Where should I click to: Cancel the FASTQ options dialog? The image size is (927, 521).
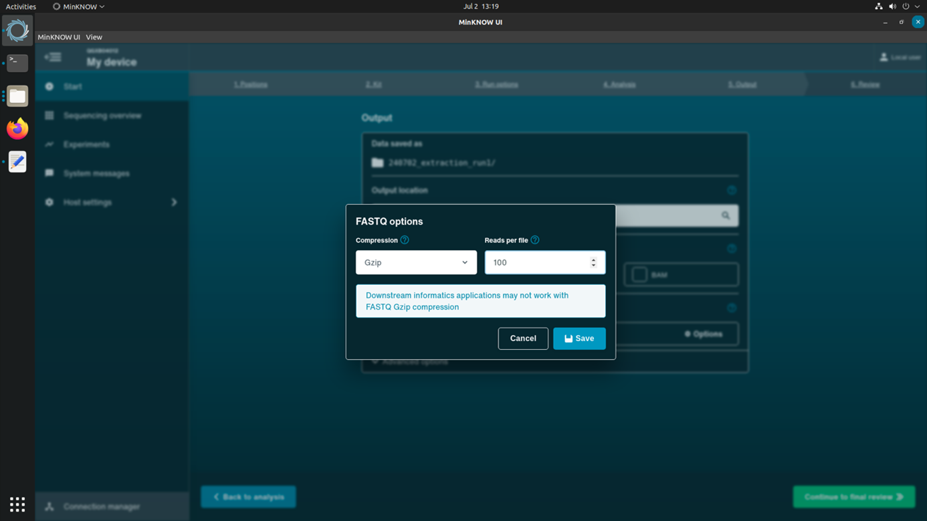tap(523, 338)
